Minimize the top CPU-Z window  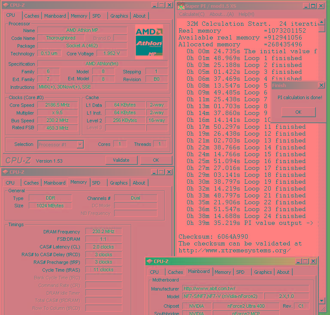coord(154,5)
